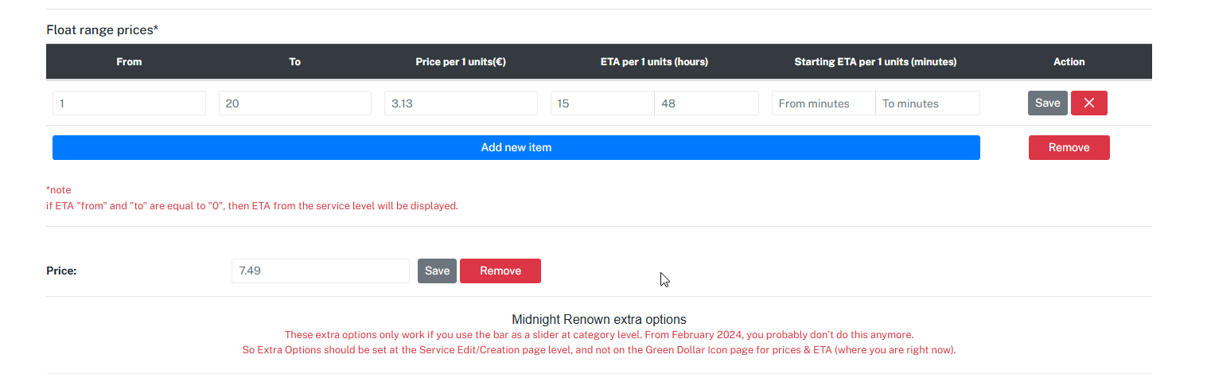
Task: Edit the price per unit field 3.13
Action: tap(461, 103)
